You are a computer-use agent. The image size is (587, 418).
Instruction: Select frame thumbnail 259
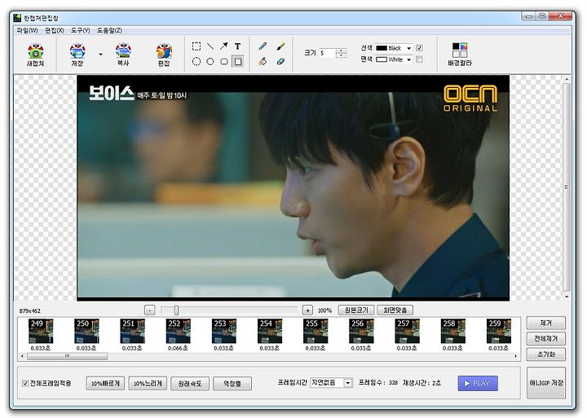(499, 331)
